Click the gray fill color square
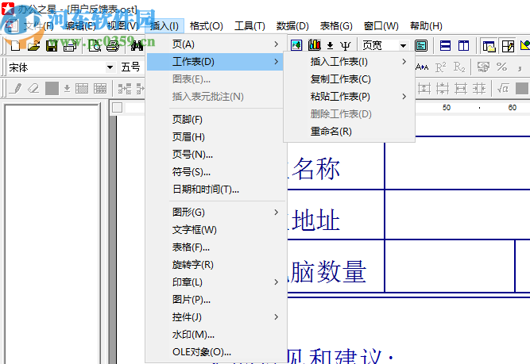The height and width of the screenshot is (364, 530). (x=52, y=88)
